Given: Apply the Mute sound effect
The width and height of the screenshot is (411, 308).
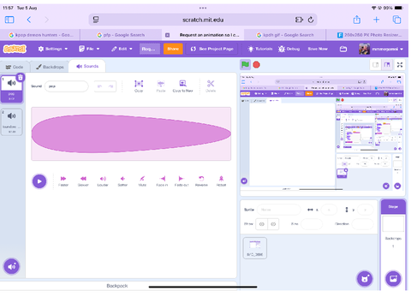Looking at the screenshot, I should click(142, 181).
